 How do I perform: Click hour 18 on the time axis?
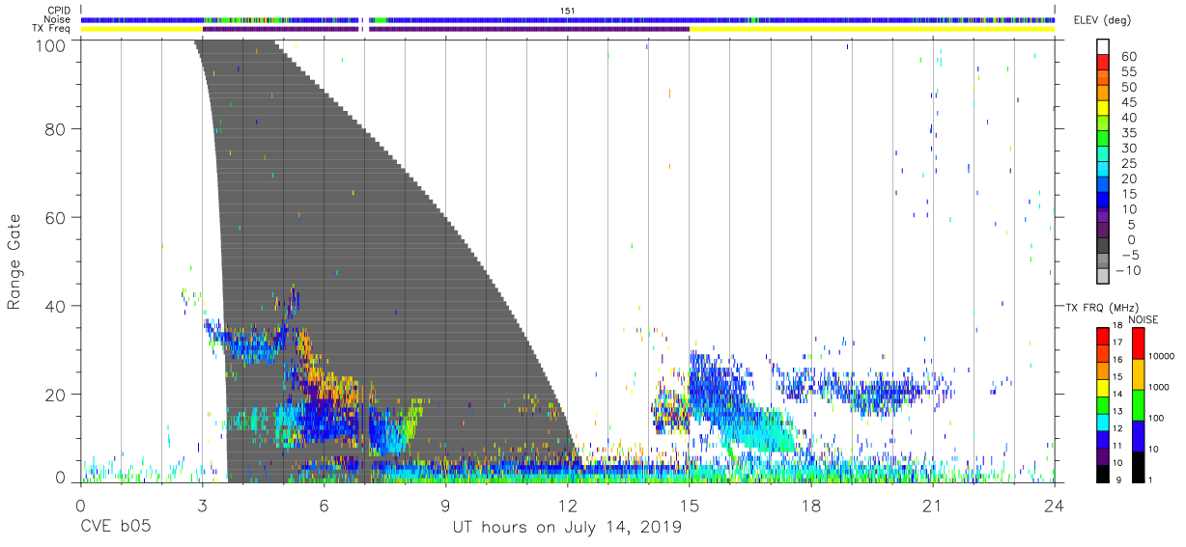coord(810,506)
